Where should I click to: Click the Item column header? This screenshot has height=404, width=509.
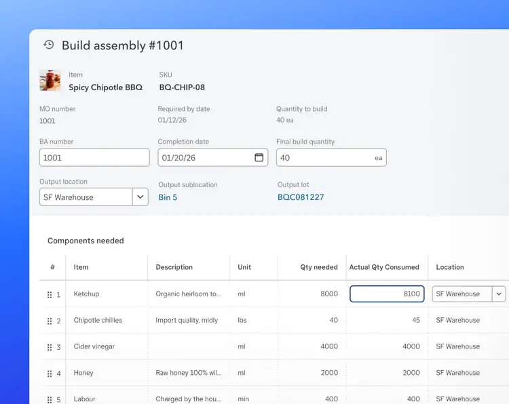click(x=81, y=267)
